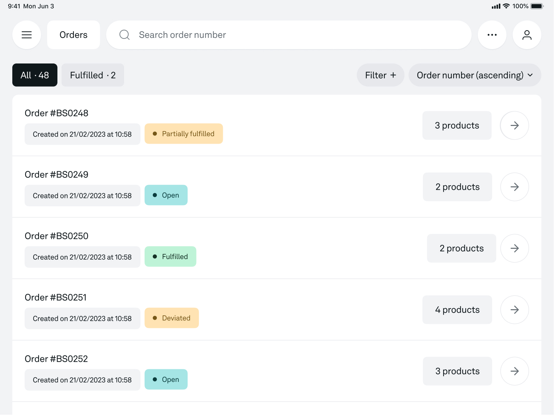554x415 pixels.
Task: Open order BS0248 with its arrow
Action: tap(515, 126)
